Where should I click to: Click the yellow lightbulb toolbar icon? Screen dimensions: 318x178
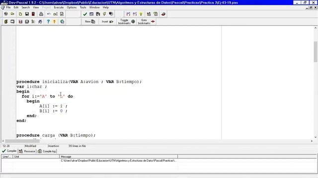(141, 14)
